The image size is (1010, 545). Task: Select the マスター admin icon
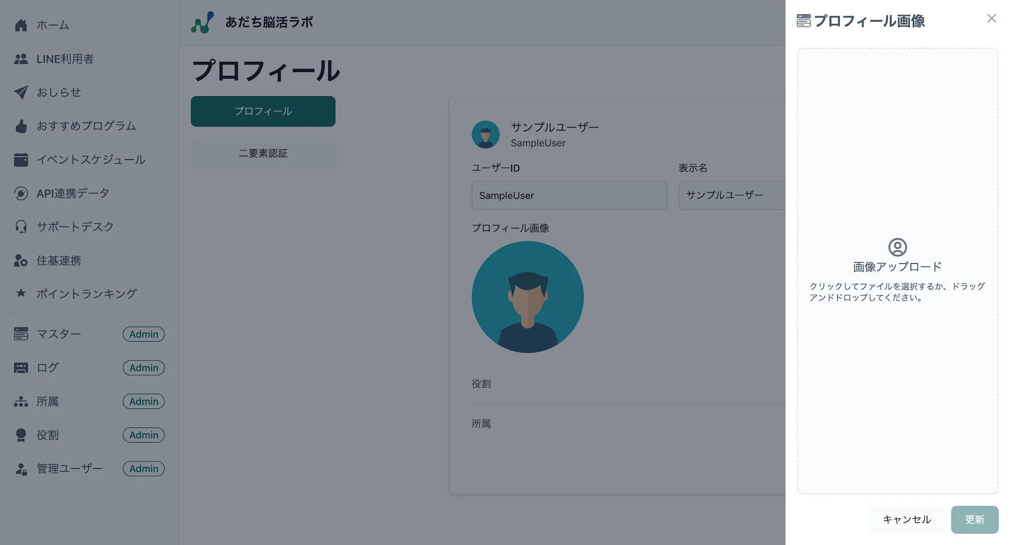click(x=21, y=334)
